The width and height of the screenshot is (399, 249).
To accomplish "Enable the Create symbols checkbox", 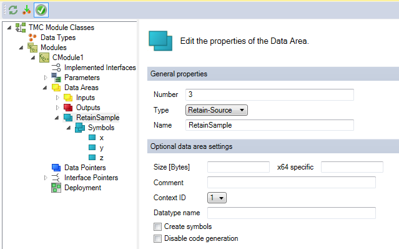I will click(157, 226).
